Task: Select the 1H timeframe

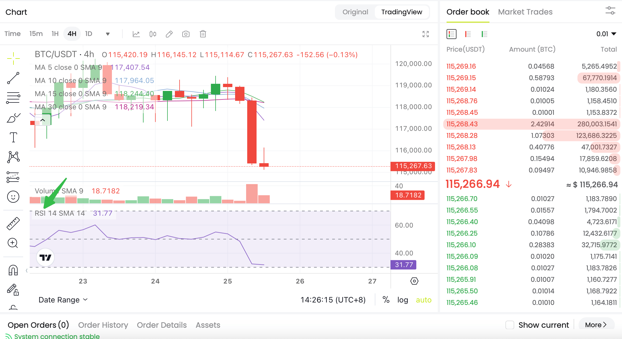Action: [x=55, y=34]
